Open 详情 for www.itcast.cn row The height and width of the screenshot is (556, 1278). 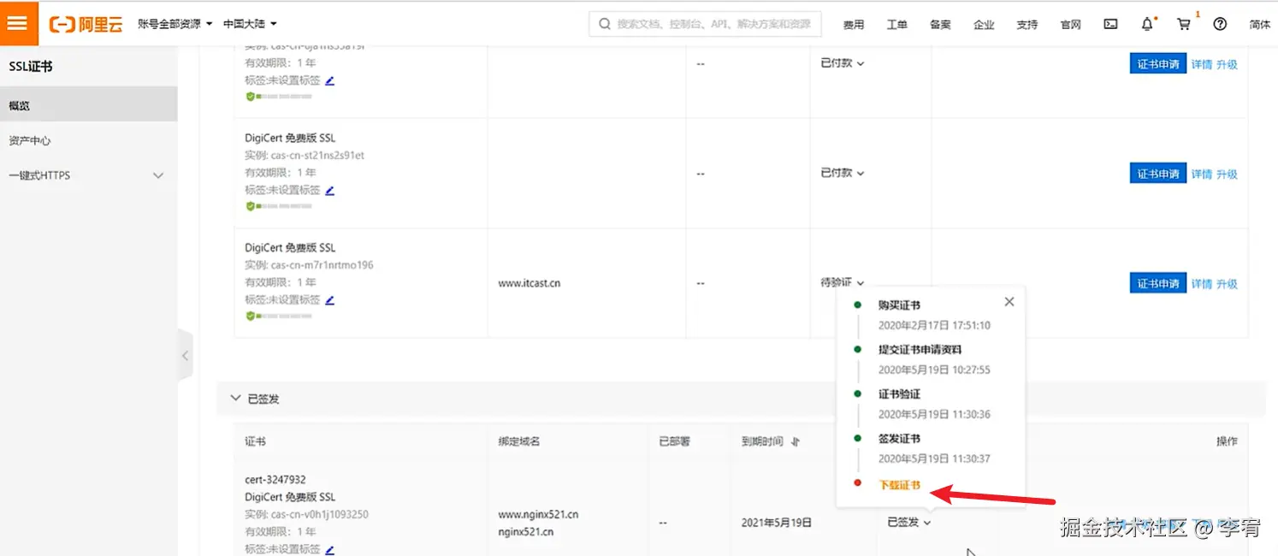click(1202, 283)
